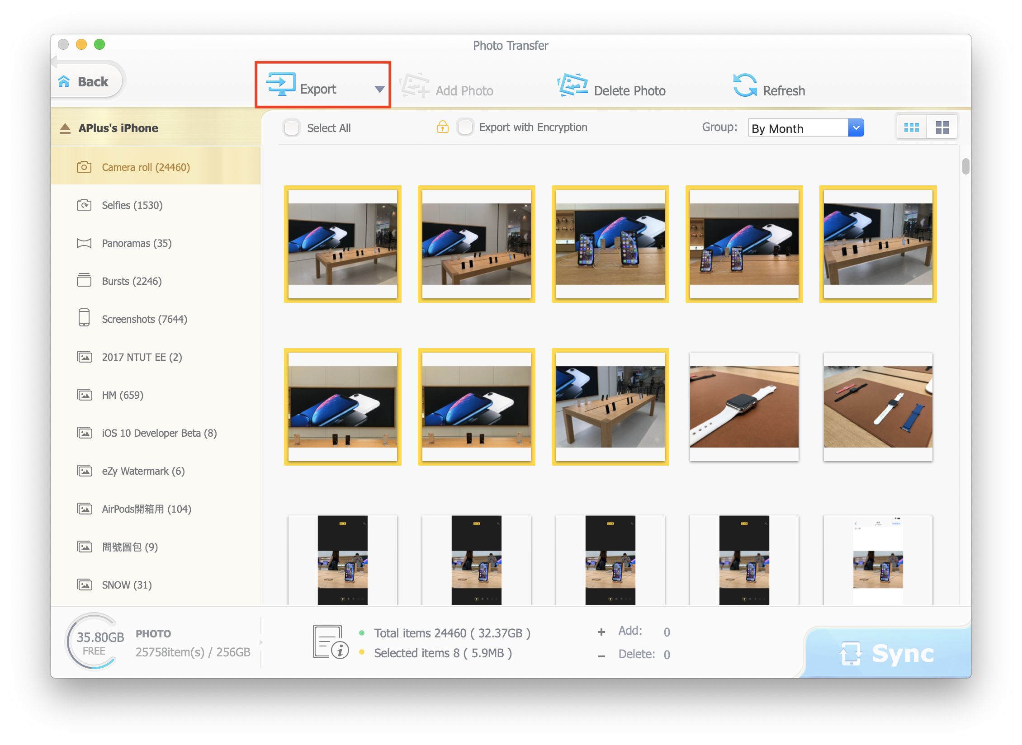Click the Add Photo icon

(415, 85)
